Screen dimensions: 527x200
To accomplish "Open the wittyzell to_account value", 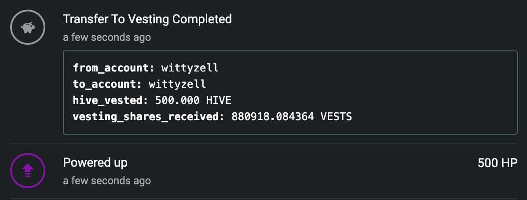I will tap(177, 84).
